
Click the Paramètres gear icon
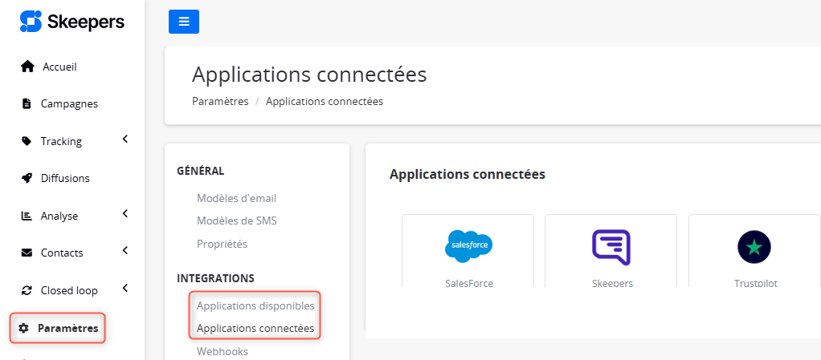tap(23, 328)
